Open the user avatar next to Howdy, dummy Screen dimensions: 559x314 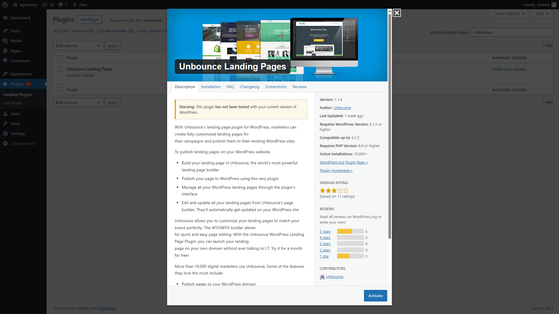(554, 5)
